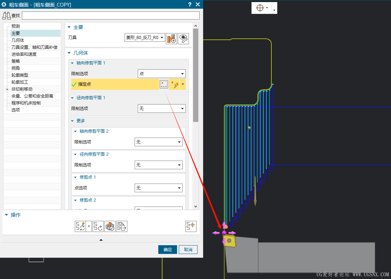Open the snap point options arrow

pyautogui.click(x=267, y=8)
